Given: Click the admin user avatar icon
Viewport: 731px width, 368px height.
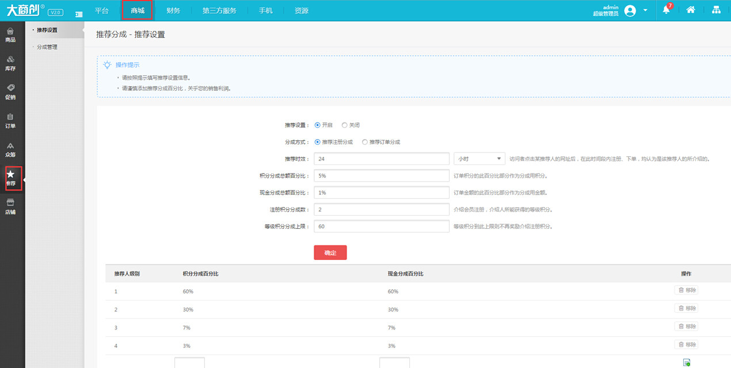Looking at the screenshot, I should pos(630,10).
